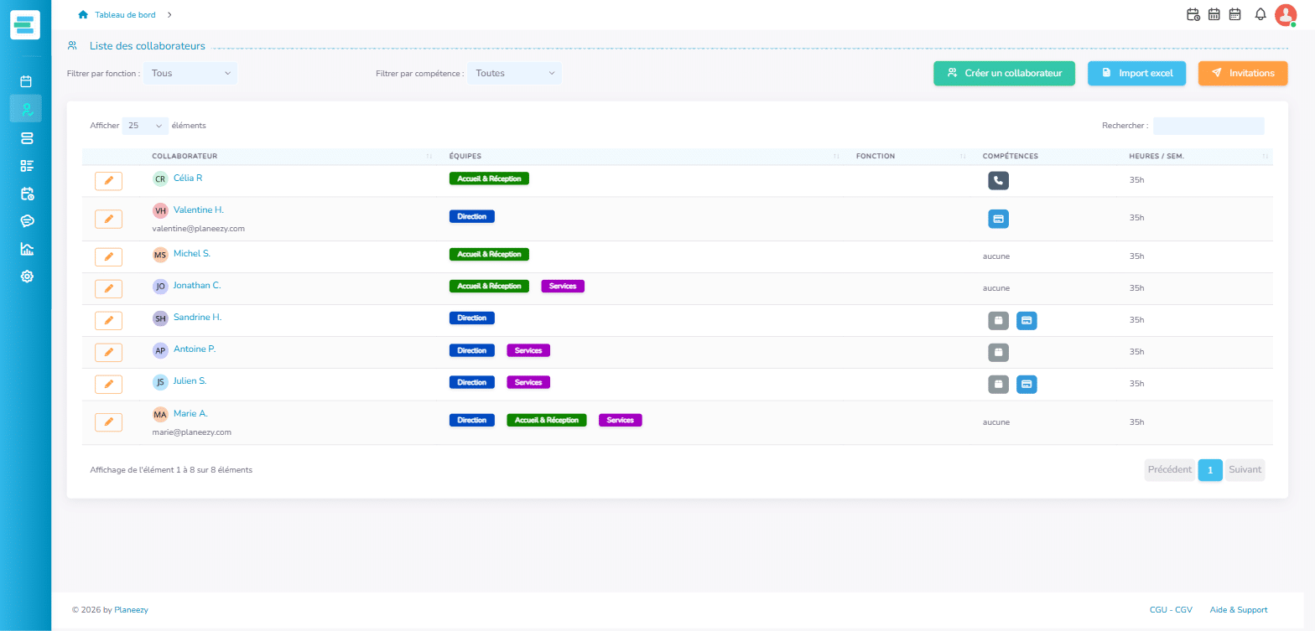Click the Import excel button

click(1136, 73)
